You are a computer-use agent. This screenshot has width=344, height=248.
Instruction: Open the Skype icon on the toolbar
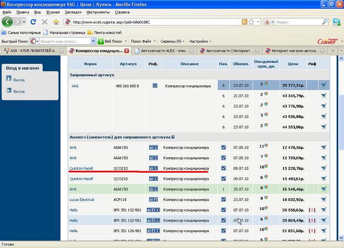pyautogui.click(x=337, y=22)
